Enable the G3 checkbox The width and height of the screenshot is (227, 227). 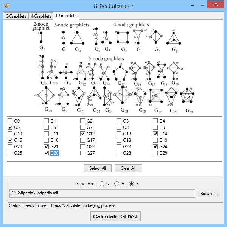coord(119,121)
